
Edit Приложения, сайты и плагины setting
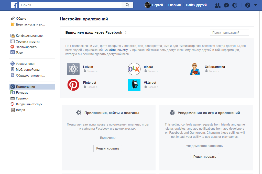(x=107, y=148)
